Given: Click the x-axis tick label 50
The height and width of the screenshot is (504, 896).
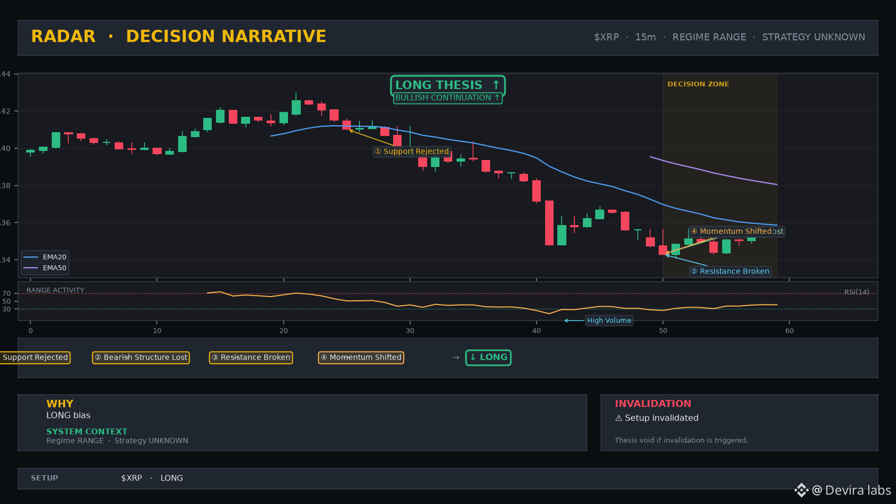Looking at the screenshot, I should pos(663,331).
